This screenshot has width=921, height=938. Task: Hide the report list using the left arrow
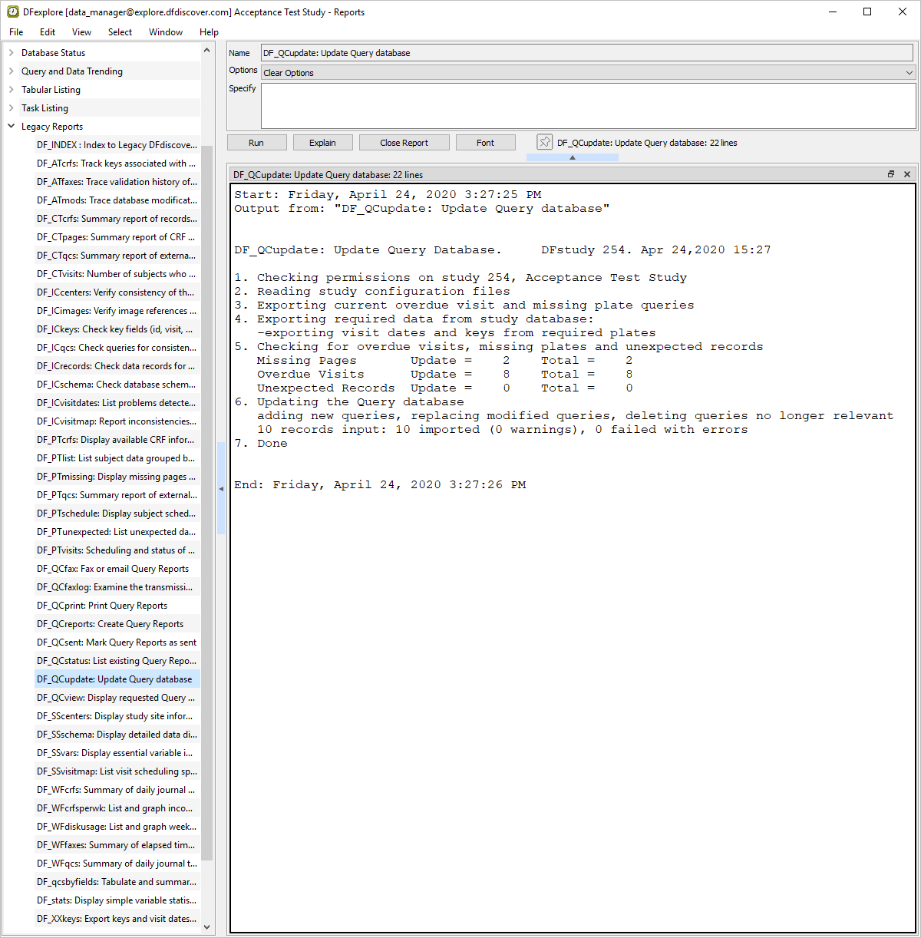pyautogui.click(x=221, y=488)
